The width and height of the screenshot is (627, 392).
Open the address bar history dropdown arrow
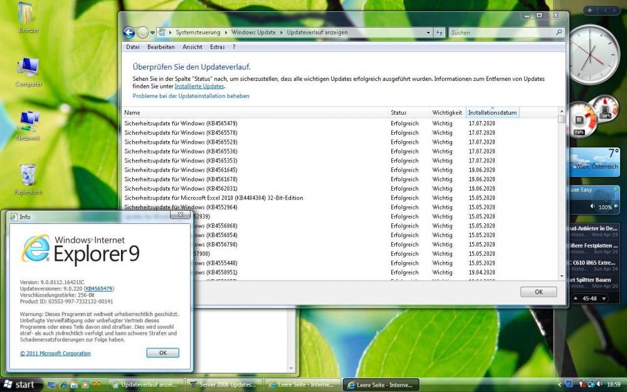428,33
